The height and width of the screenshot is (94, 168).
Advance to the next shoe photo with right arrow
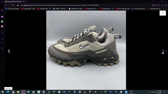pos(163,51)
